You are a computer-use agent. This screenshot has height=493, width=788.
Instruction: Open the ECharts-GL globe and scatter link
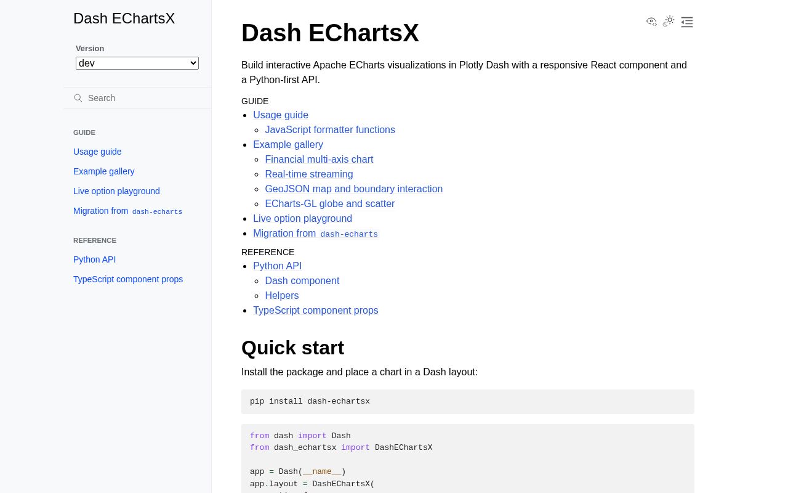point(330,204)
